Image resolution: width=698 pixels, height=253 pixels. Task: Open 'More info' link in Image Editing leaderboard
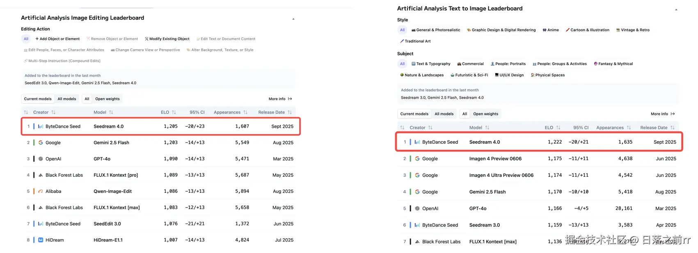click(x=280, y=99)
